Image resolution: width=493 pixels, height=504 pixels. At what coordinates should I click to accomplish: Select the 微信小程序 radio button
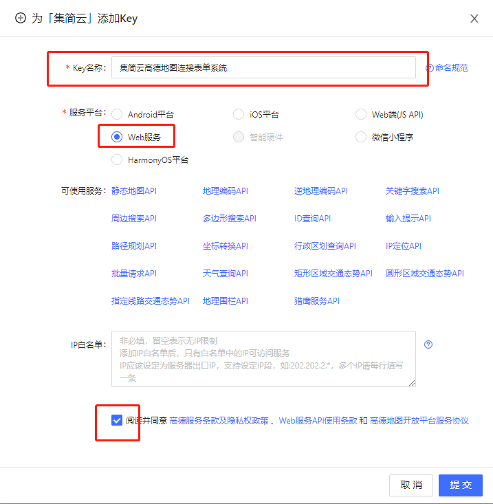pyautogui.click(x=360, y=137)
